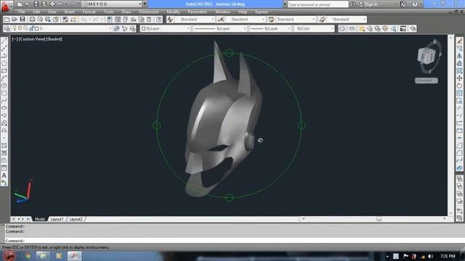Switch to the Layout2 tab
This screenshot has height=261, width=465.
coord(76,219)
